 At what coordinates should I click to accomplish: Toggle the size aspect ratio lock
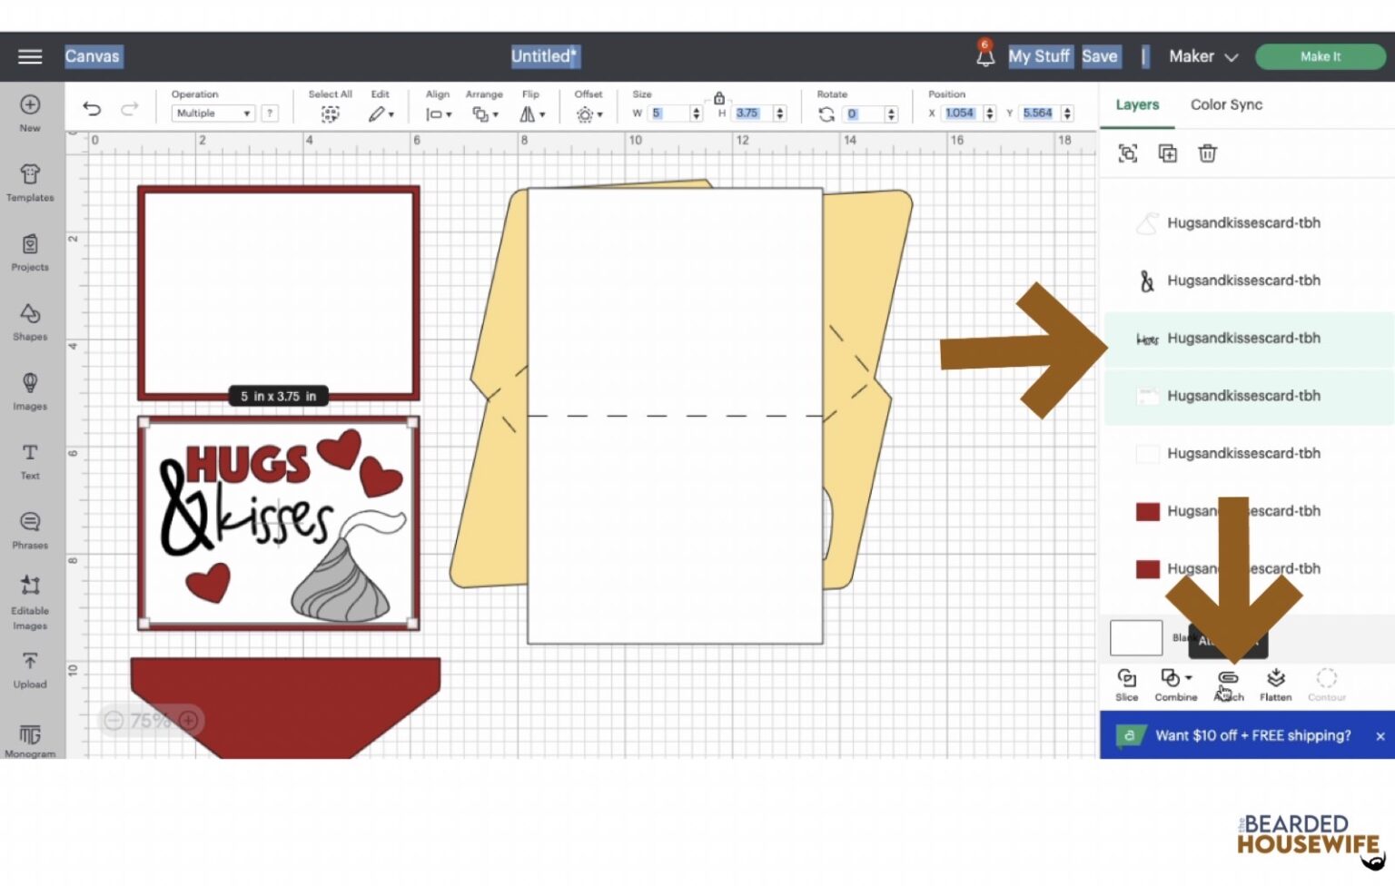719,98
